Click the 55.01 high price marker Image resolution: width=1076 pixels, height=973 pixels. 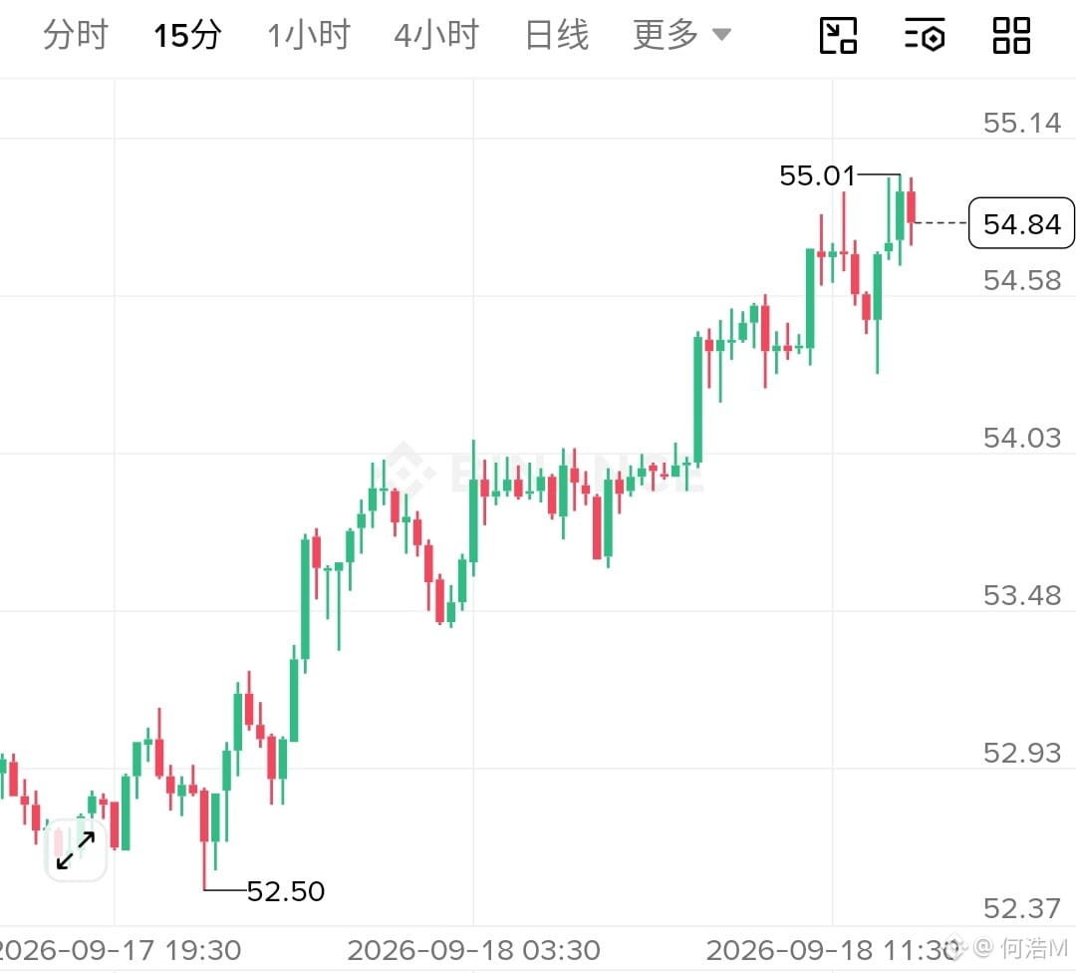tap(817, 175)
